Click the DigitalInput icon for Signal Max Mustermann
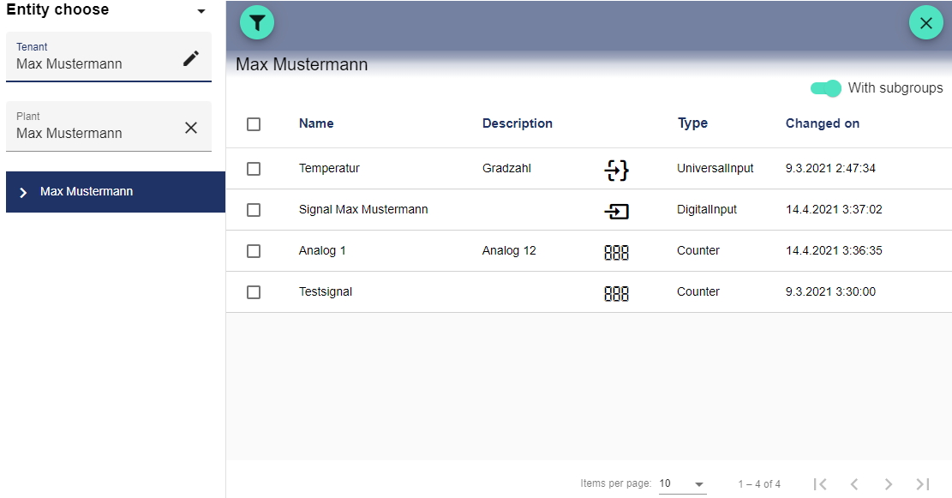952x498 pixels. click(616, 211)
